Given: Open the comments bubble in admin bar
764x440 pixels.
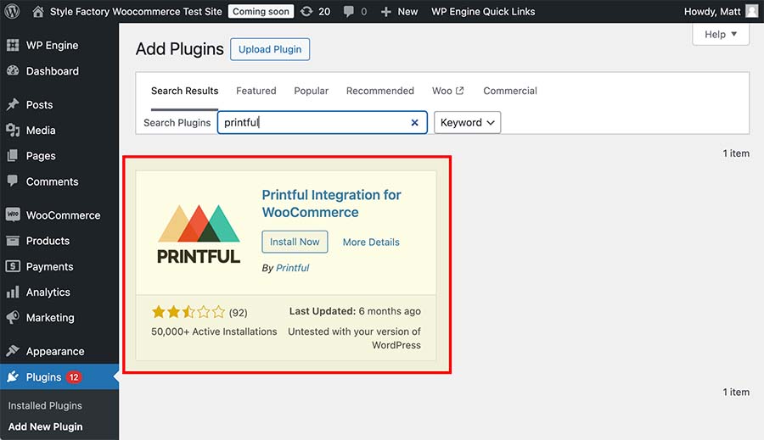Looking at the screenshot, I should point(348,12).
